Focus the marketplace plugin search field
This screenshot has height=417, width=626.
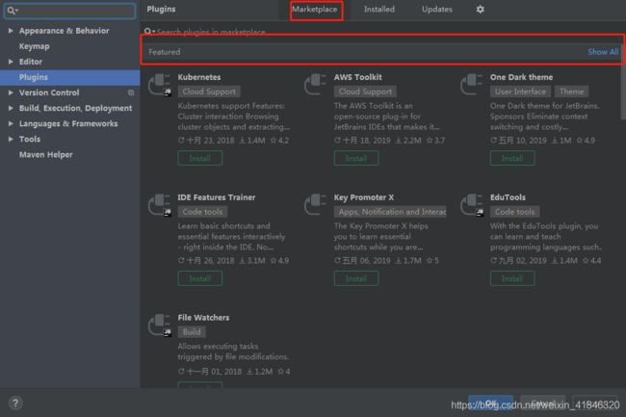(381, 32)
